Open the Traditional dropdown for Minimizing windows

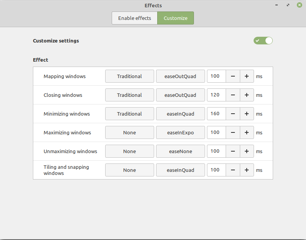[129, 114]
